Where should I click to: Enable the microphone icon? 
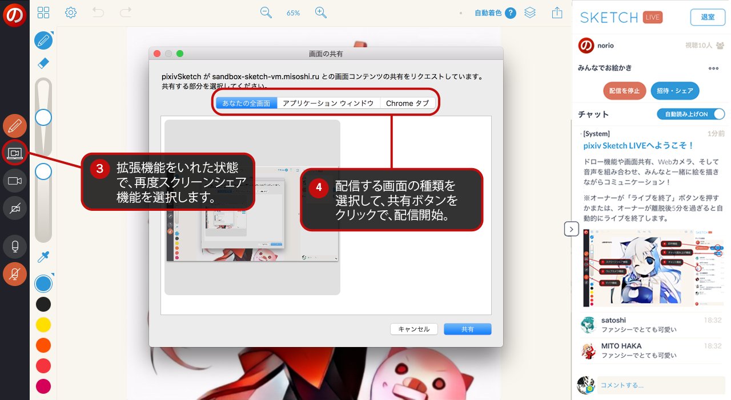(15, 247)
